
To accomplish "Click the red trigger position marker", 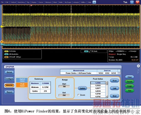I will (31, 5).
